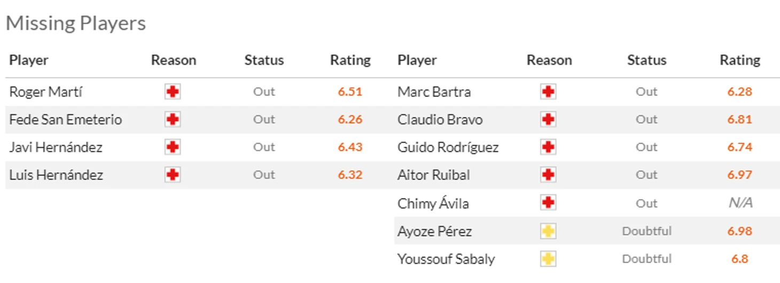Open Claudio Bravo player profile
This screenshot has width=780, height=283.
tap(440, 120)
